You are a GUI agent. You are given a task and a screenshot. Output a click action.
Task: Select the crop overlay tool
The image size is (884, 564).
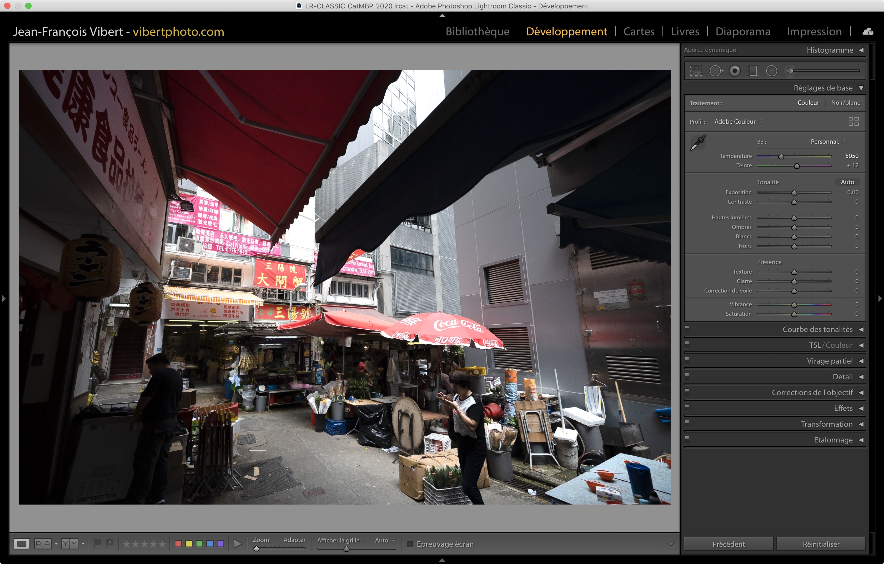(x=696, y=71)
